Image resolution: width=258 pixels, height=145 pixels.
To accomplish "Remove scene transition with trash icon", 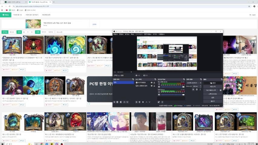I will pos(197,89).
